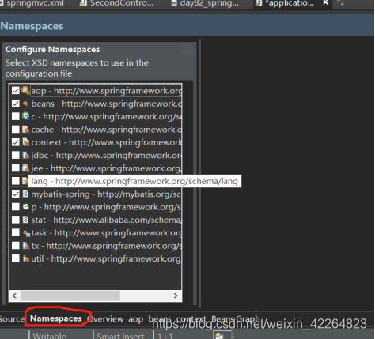Select the cache namespace row text
The image size is (375, 339).
tap(106, 130)
